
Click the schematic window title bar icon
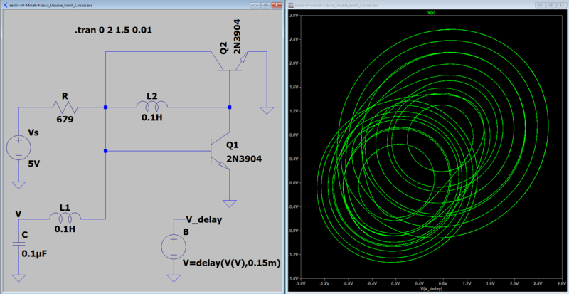(4, 4)
